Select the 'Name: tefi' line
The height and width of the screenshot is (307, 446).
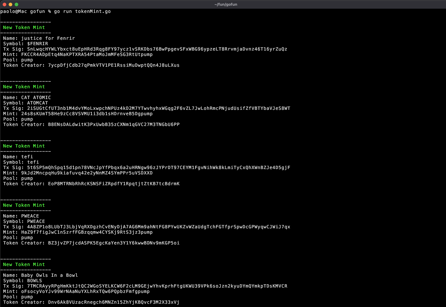tap(18, 157)
